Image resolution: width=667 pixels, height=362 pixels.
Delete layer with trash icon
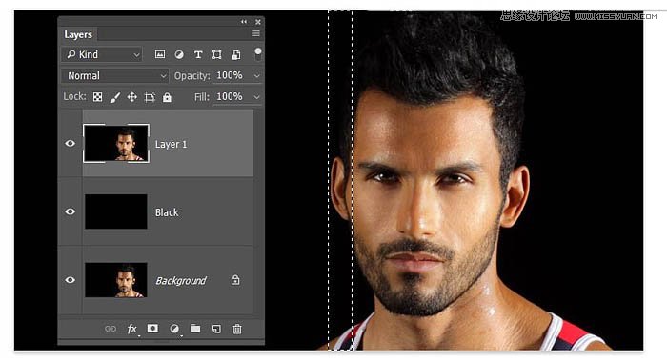coord(237,329)
